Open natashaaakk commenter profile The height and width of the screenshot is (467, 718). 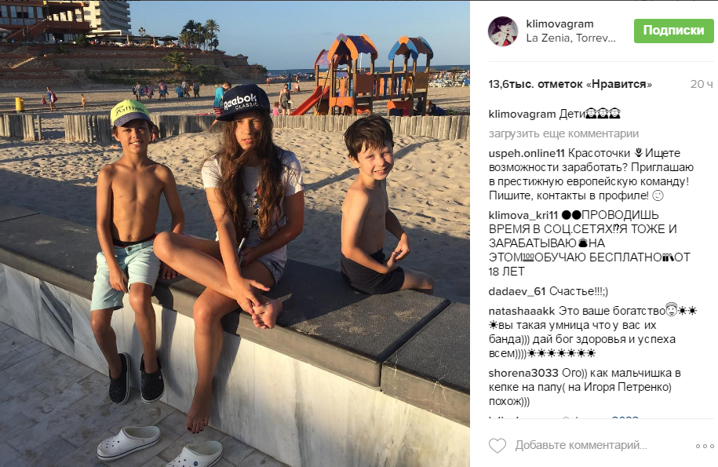[x=522, y=312]
